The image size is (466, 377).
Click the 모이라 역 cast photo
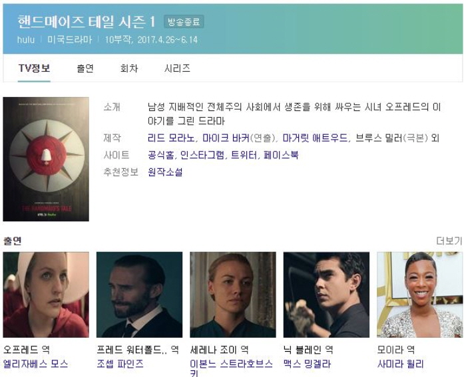[x=420, y=295]
